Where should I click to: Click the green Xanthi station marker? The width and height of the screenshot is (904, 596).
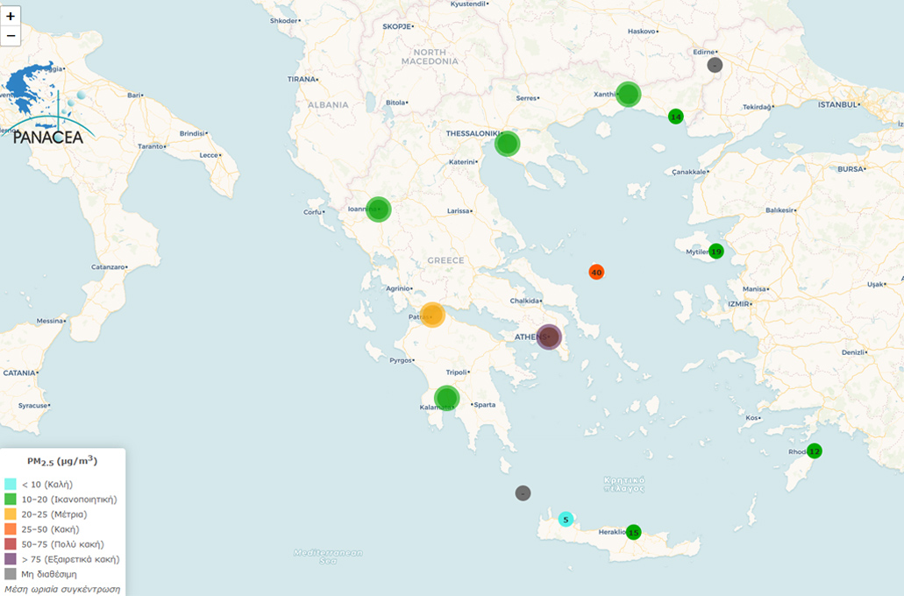pyautogui.click(x=628, y=94)
